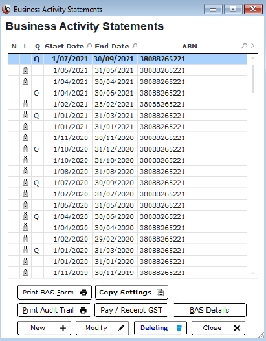
Task: Create a New statement
Action: tap(44, 328)
